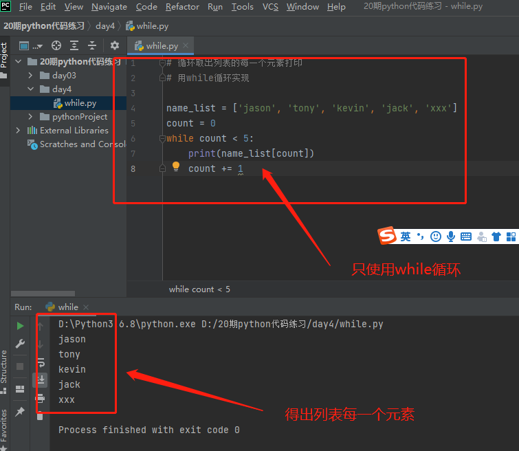Click the Collapse All icon
519x451 pixels.
tap(92, 45)
